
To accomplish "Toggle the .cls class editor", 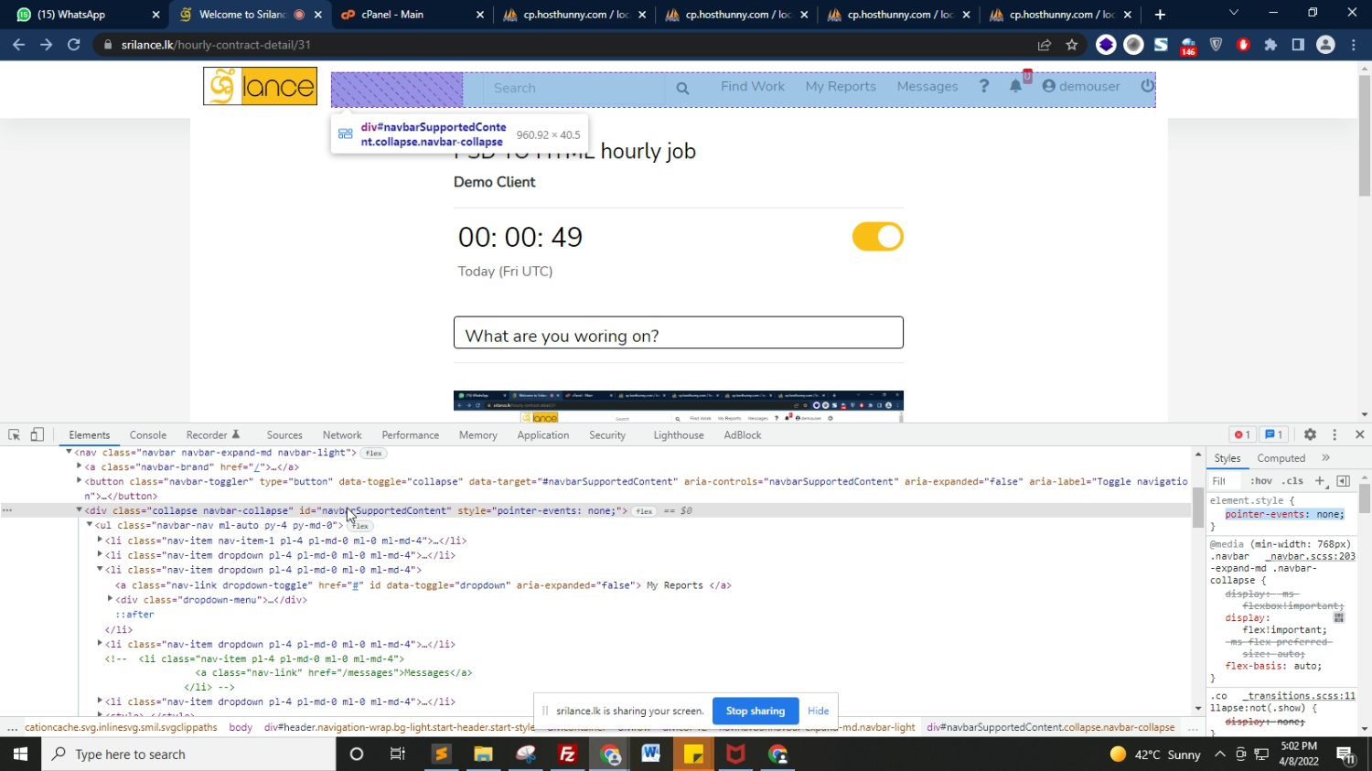I will tap(1292, 481).
